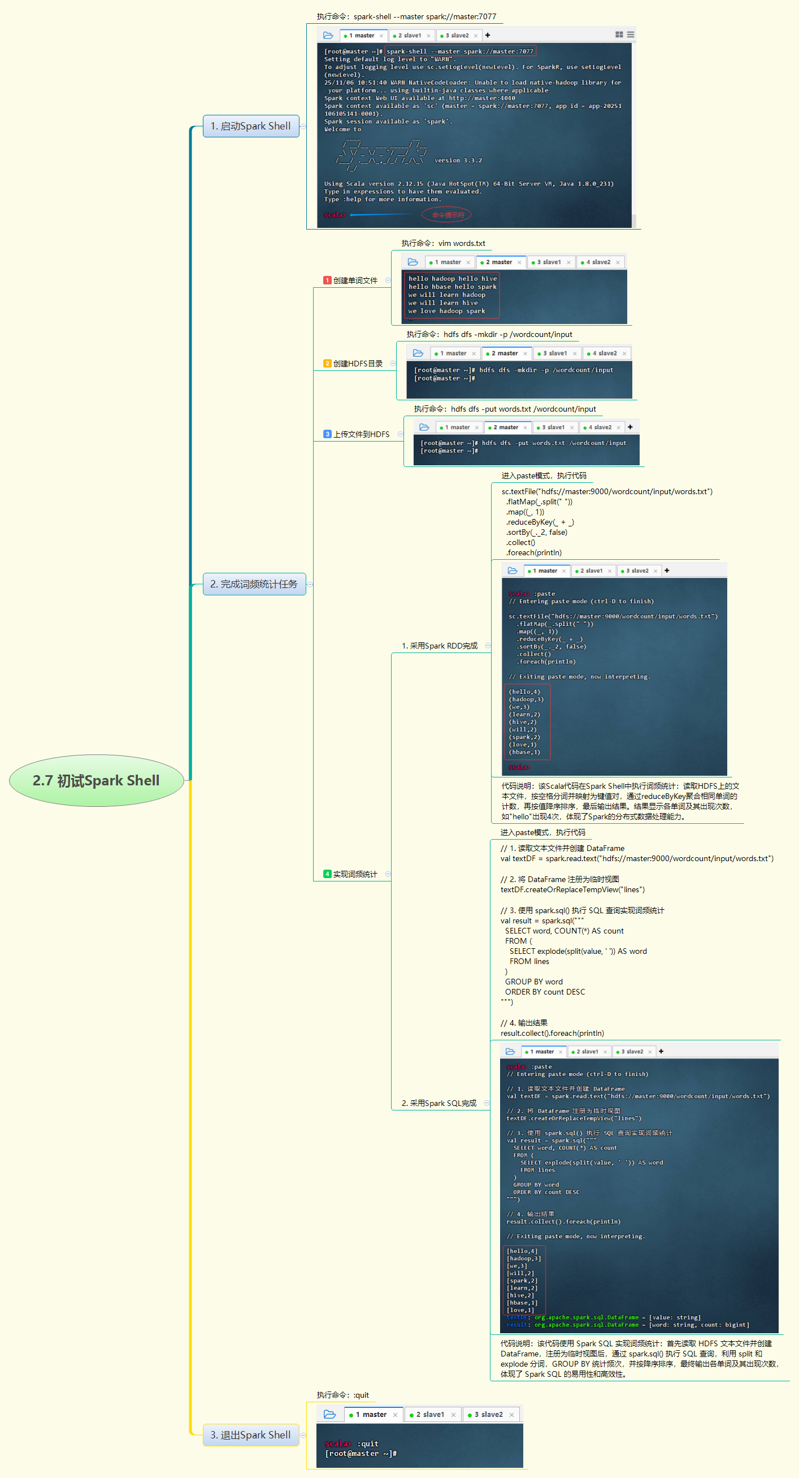Viewport: 799px width, 1478px height.
Task: Collapse the 创建HDFS目录 subtopic
Action: coord(393,363)
